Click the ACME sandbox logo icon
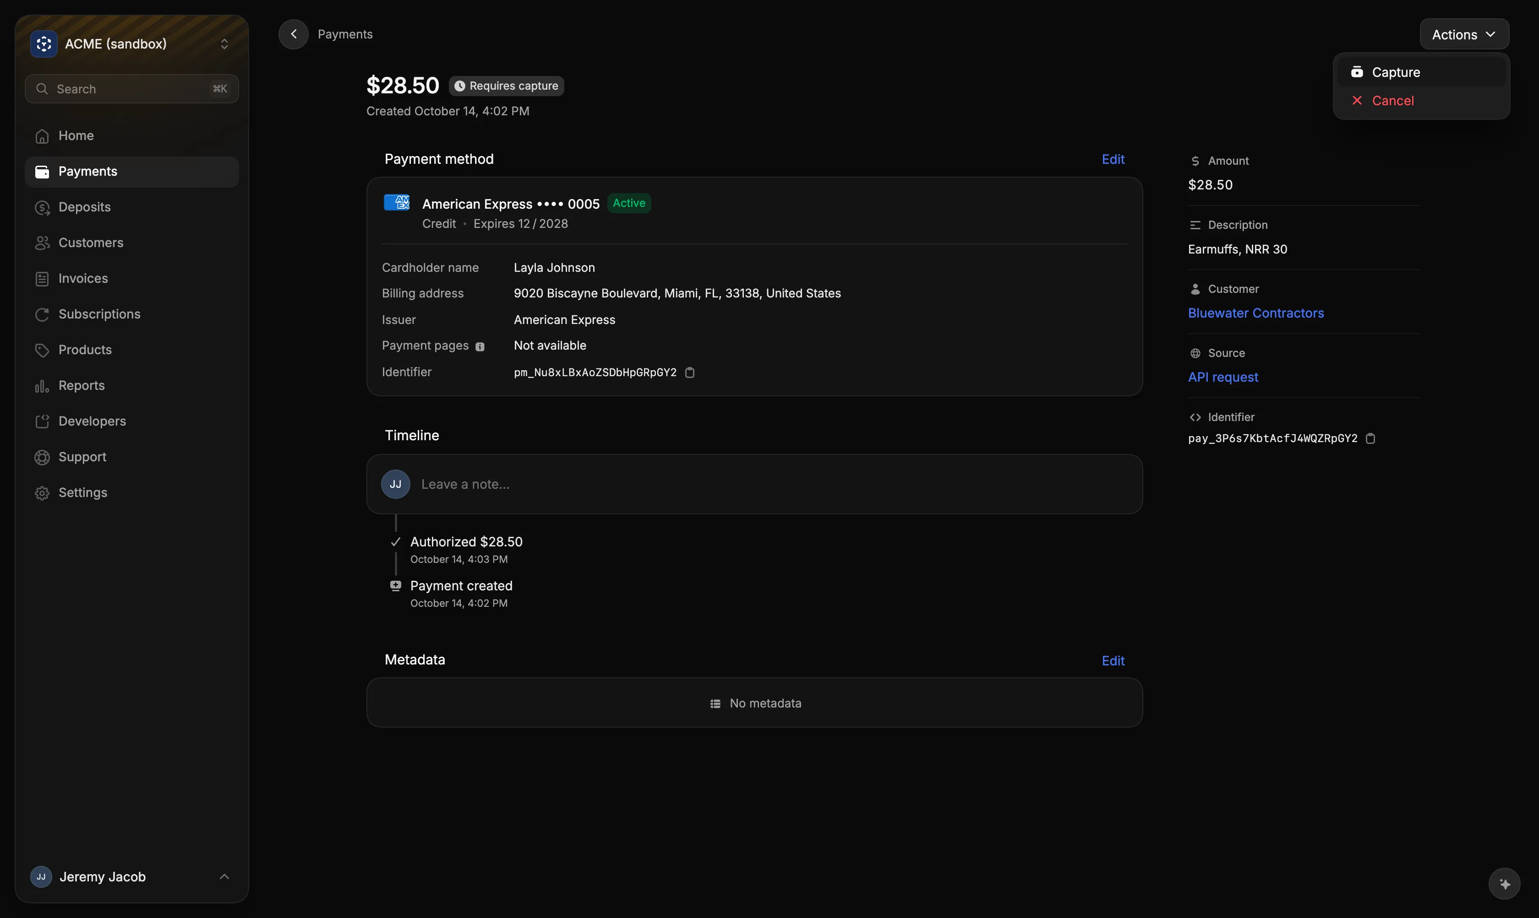 (44, 44)
